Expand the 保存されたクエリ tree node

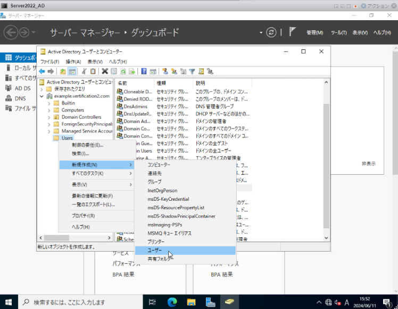(42, 89)
